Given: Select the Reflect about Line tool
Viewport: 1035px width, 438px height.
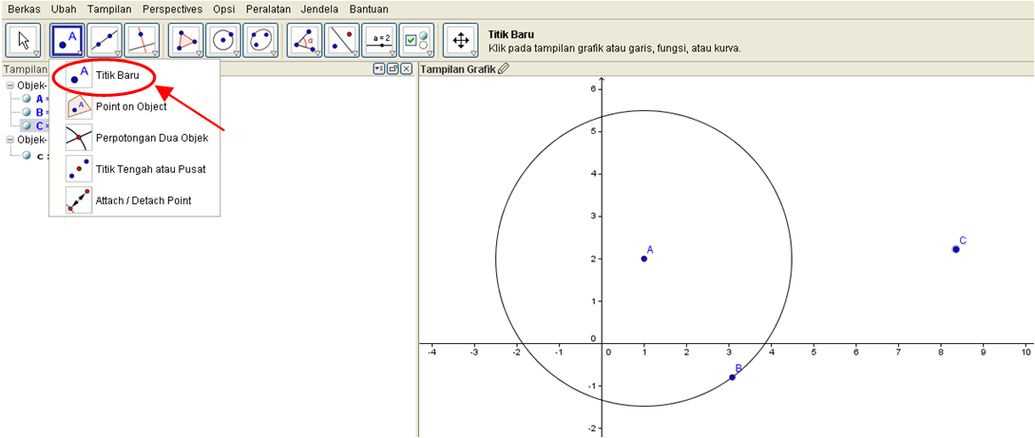Looking at the screenshot, I should click(x=341, y=40).
